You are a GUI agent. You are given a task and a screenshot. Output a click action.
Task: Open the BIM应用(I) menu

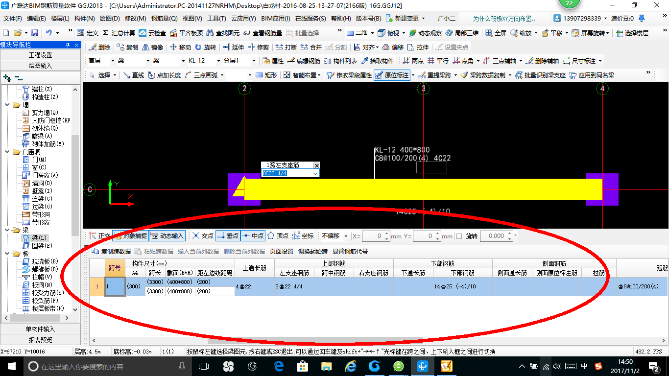click(276, 19)
